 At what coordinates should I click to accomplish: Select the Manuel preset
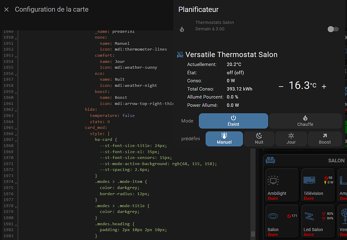(x=224, y=139)
